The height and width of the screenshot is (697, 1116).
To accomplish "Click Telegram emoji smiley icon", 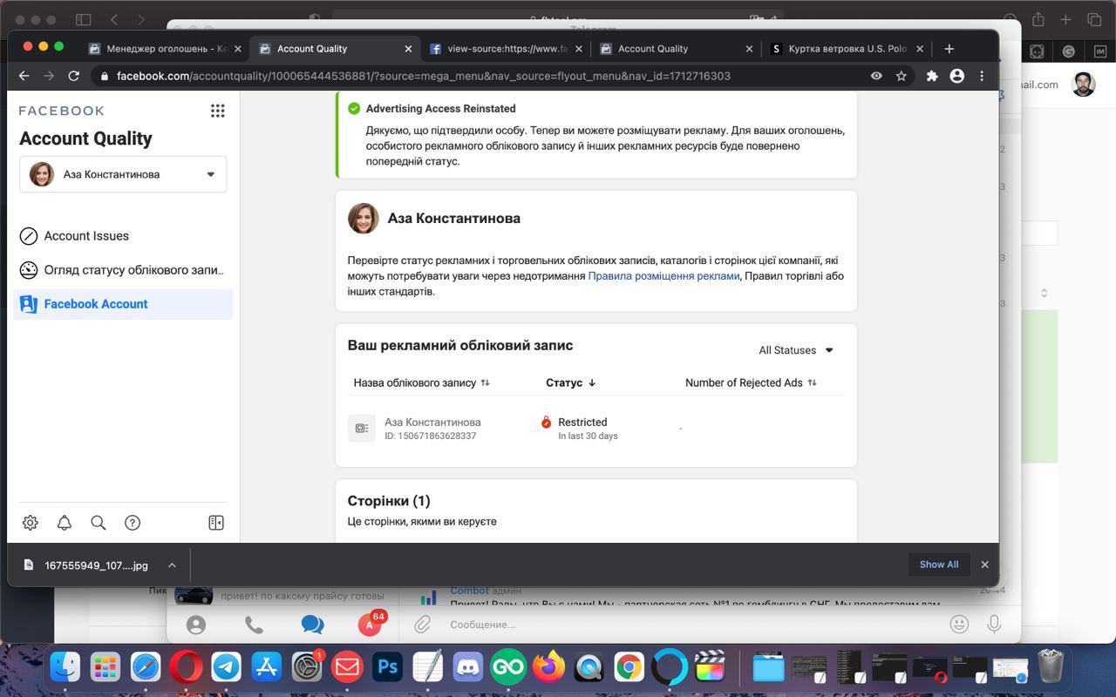I will pos(959,624).
